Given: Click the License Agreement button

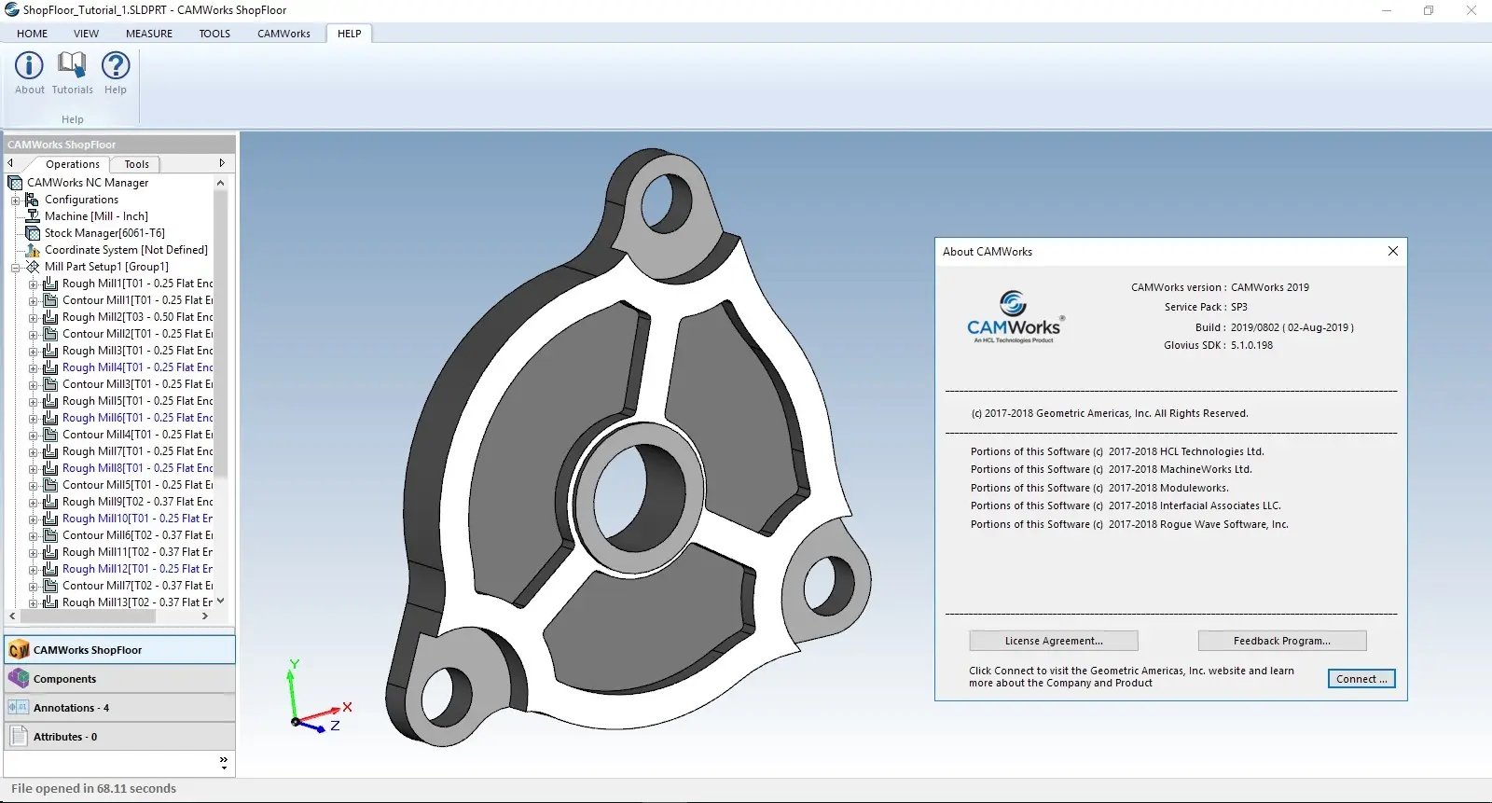Looking at the screenshot, I should pyautogui.click(x=1054, y=641).
